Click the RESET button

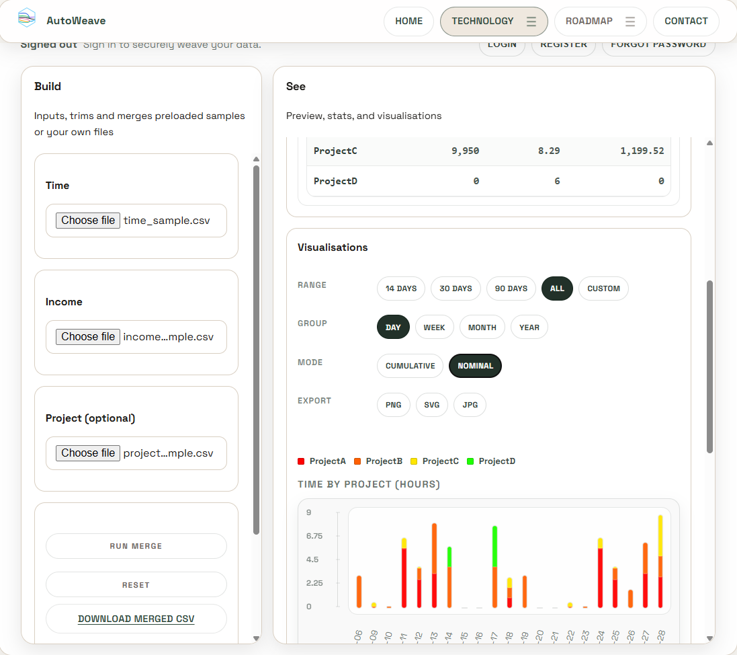click(x=136, y=584)
